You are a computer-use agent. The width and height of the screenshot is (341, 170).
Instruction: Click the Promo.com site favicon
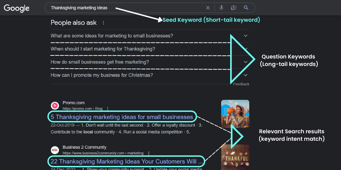tap(55, 106)
